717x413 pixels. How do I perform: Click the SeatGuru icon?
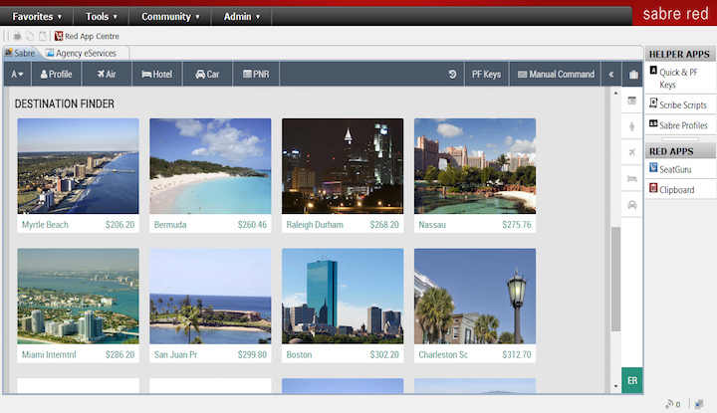[653, 167]
